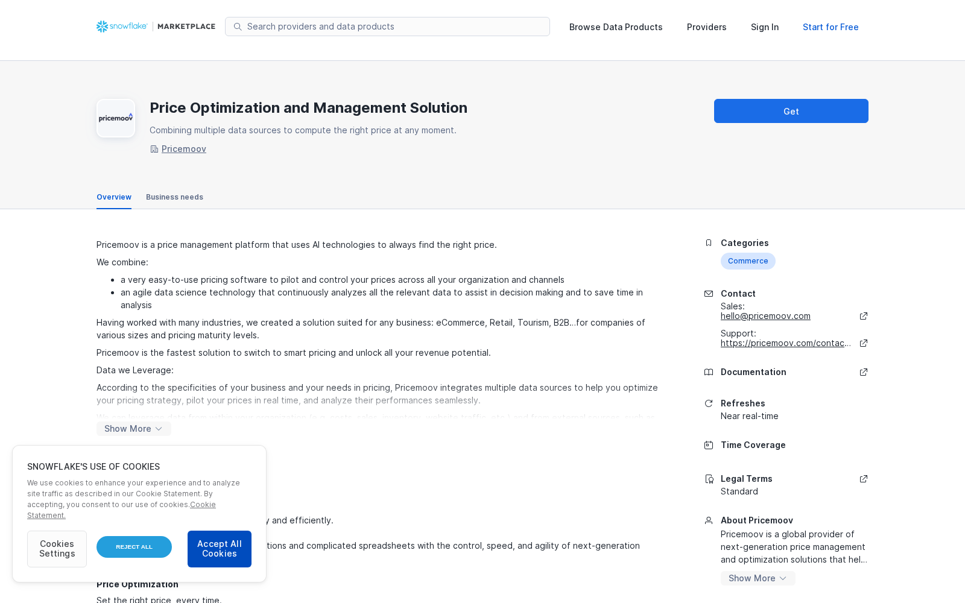
Task: Click the Contact envelope icon
Action: coord(709,294)
